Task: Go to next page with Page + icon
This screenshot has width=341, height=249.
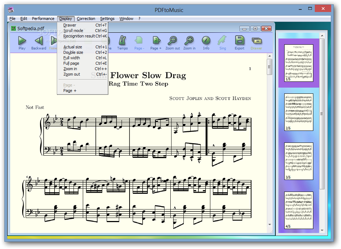Action: point(156,40)
